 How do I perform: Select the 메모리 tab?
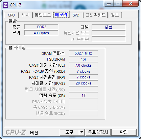(61, 15)
